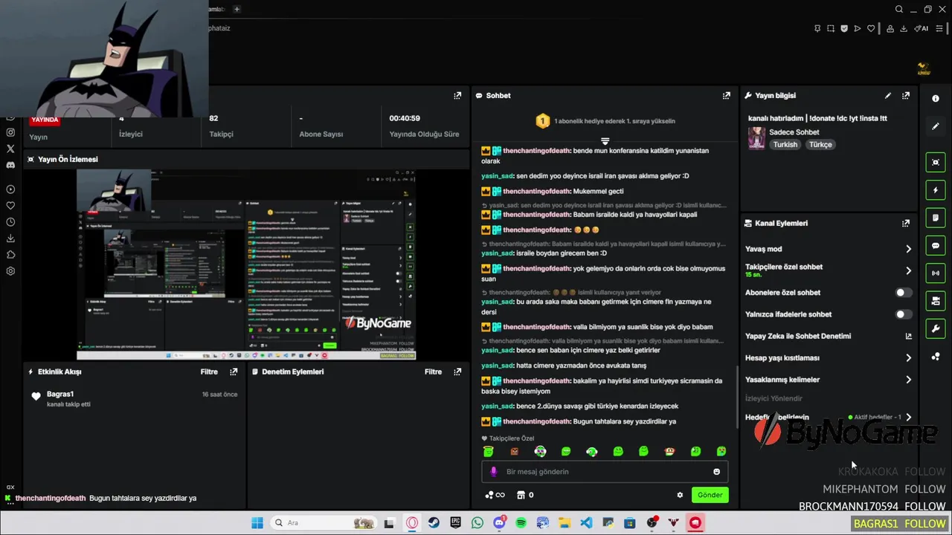Open the player icon in Opera sidebar
Screen dimensions: 952x535
10,189
